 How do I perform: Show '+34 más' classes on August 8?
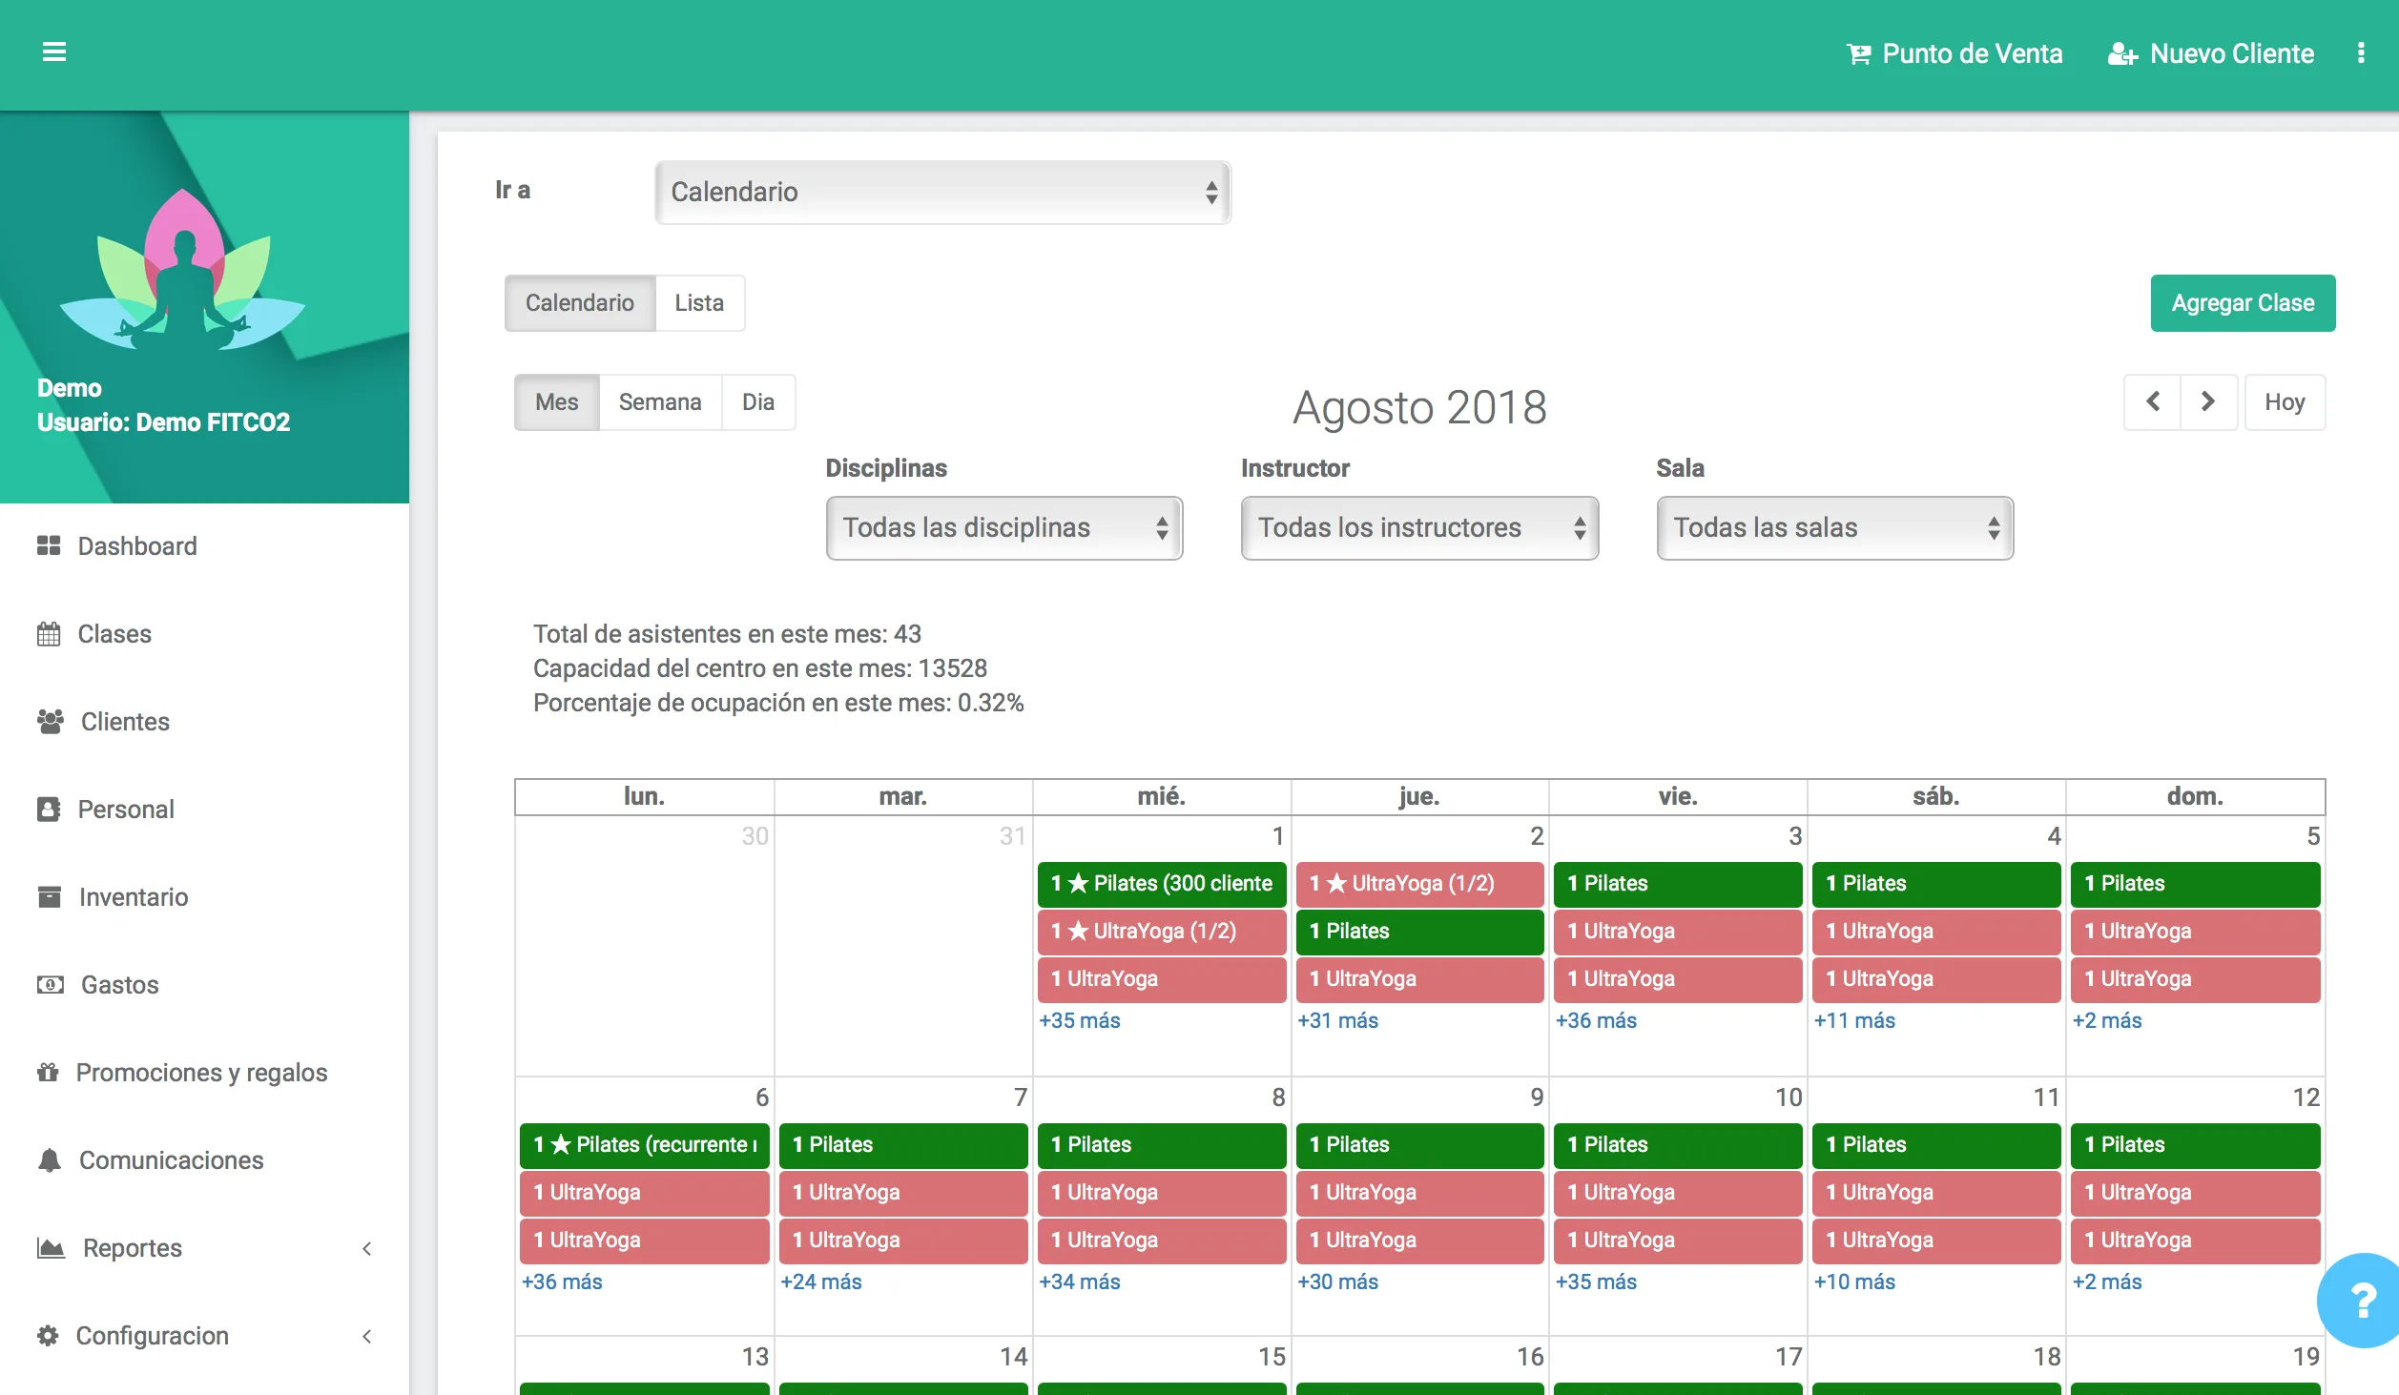click(x=1079, y=1282)
